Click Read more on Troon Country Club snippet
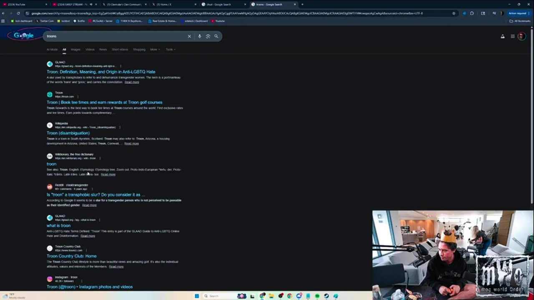534x300 pixels. (116, 266)
